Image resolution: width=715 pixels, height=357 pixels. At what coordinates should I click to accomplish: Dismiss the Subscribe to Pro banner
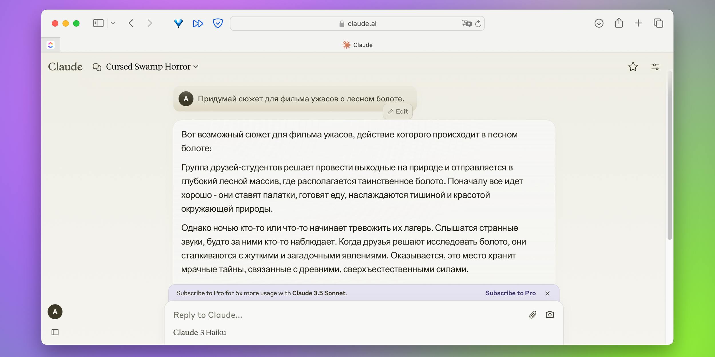(x=547, y=293)
